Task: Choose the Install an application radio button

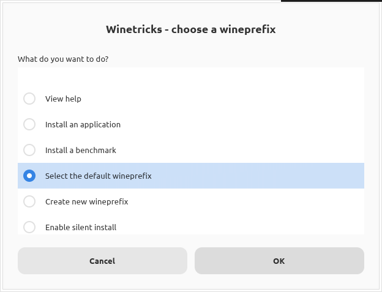Action: 29,124
